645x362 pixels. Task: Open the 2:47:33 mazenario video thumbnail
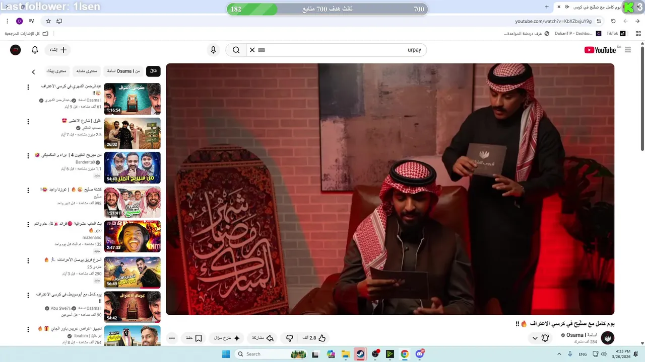(x=133, y=236)
